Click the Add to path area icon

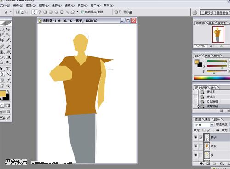(x=116, y=12)
